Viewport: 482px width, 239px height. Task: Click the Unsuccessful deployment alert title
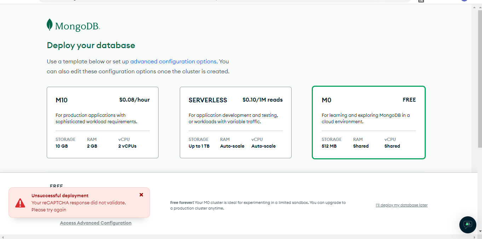60,195
